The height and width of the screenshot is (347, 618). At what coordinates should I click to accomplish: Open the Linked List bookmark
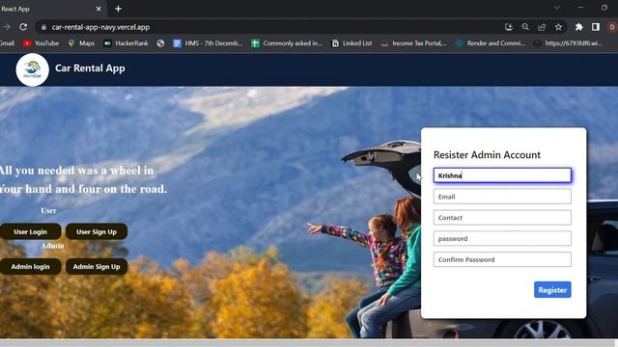[x=351, y=43]
